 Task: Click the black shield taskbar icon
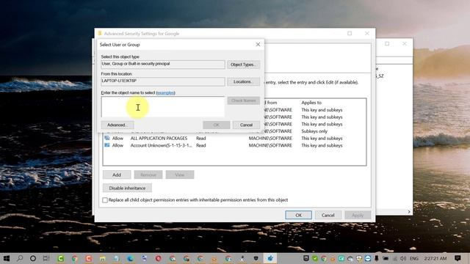tap(256, 258)
